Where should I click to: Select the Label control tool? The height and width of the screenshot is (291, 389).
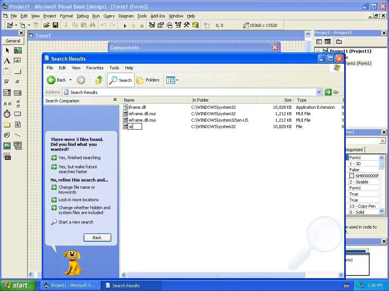[7, 61]
